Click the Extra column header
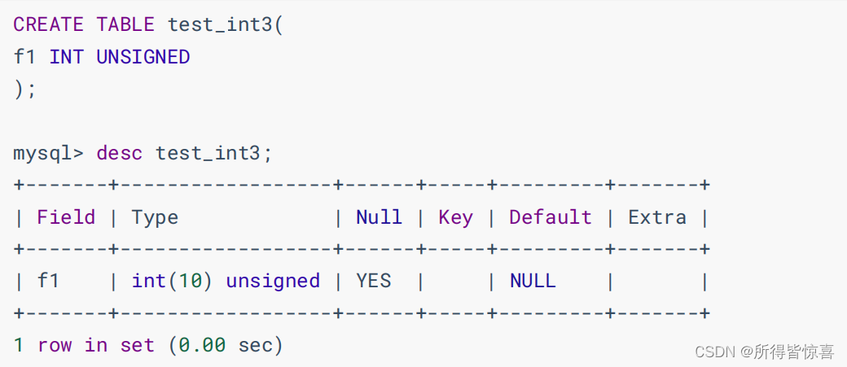 656,217
